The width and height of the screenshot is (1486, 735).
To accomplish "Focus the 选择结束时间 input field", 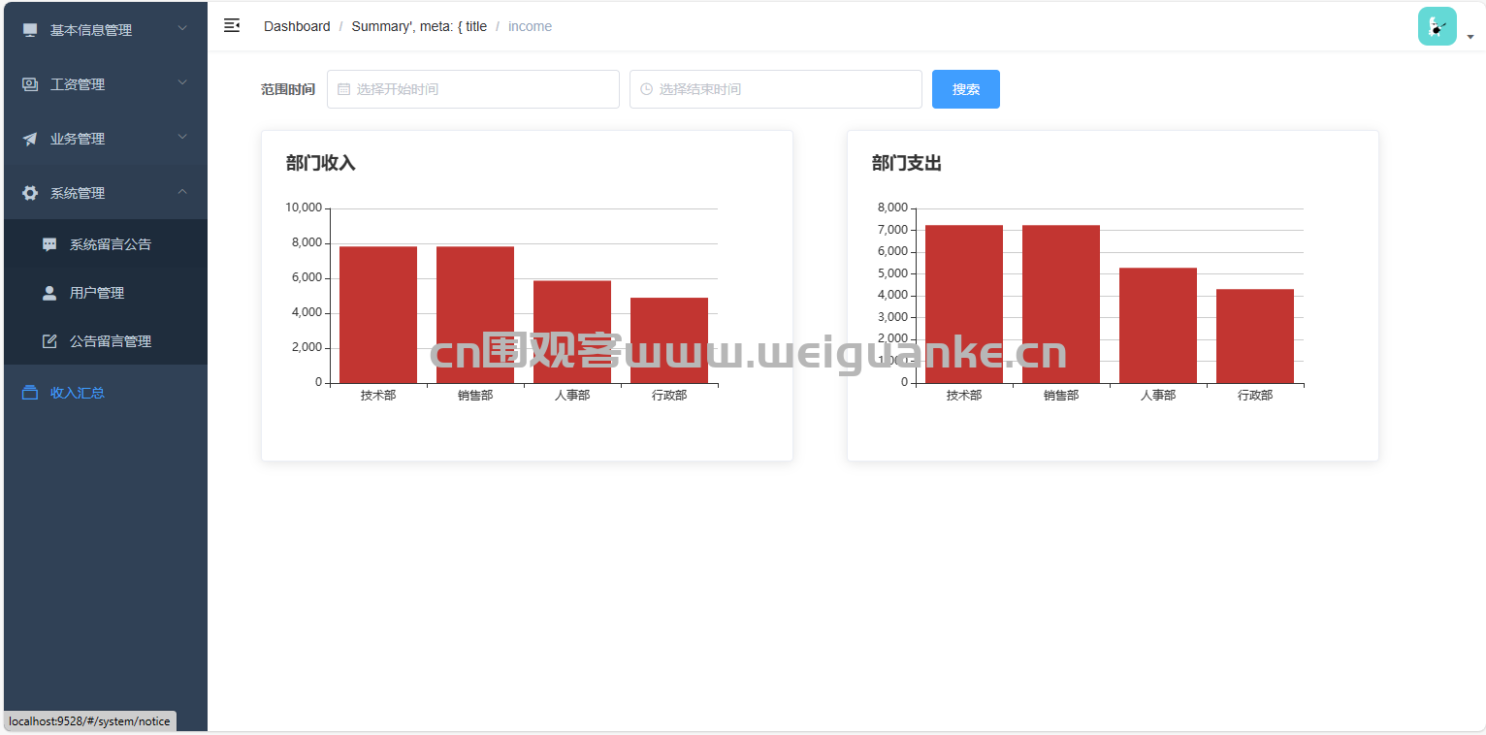I will click(x=776, y=89).
